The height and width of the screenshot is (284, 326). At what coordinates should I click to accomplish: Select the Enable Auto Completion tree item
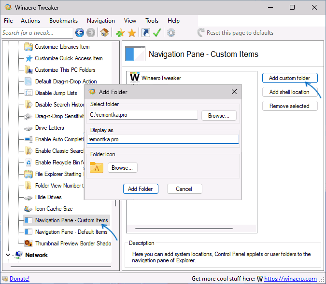[x=59, y=139]
